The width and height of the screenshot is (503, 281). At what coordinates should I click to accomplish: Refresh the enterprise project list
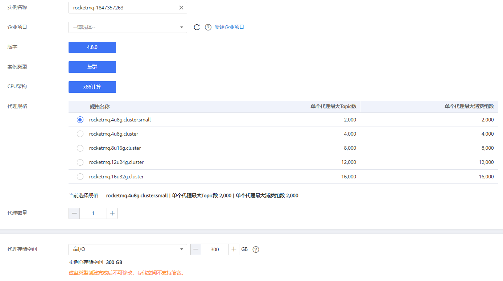[x=197, y=27]
